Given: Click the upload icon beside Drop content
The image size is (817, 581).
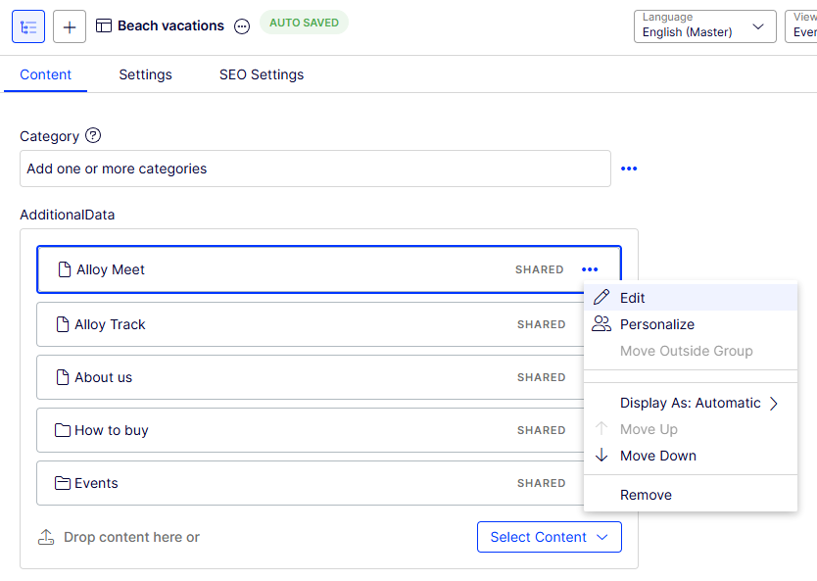Looking at the screenshot, I should pyautogui.click(x=46, y=537).
